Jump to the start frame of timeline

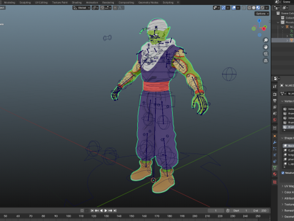pos(92,211)
